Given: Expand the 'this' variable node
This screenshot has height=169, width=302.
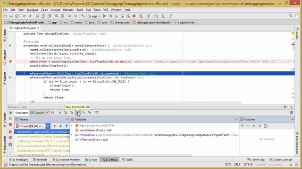Looking at the screenshot, I should tap(72, 125).
